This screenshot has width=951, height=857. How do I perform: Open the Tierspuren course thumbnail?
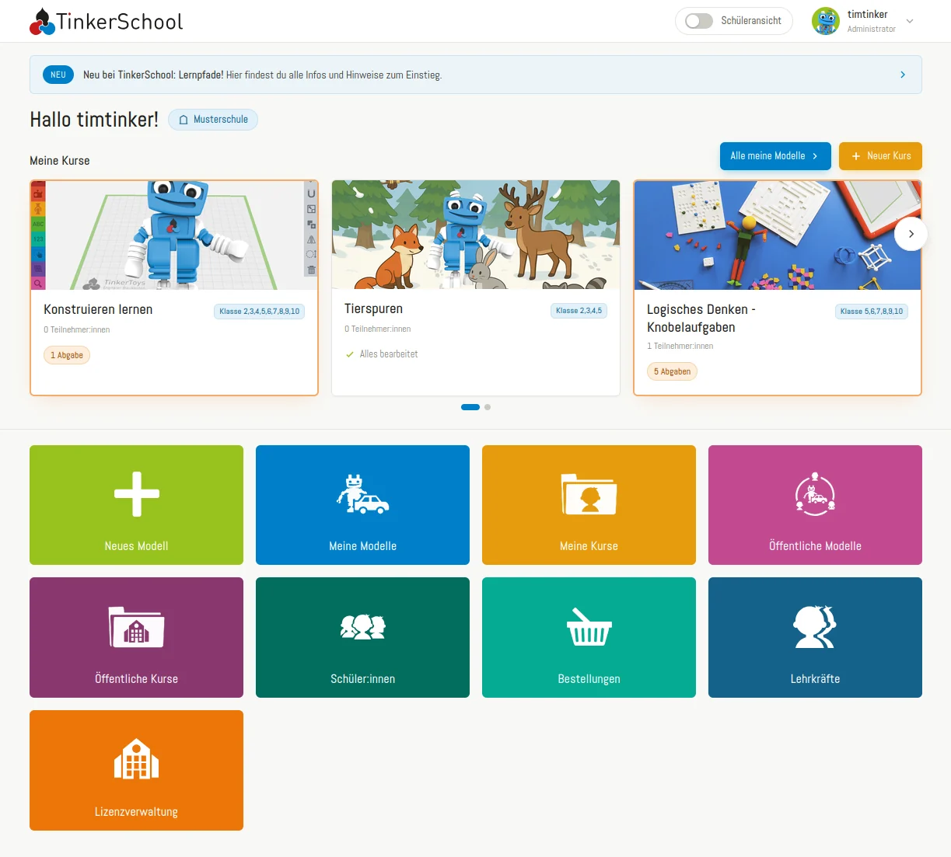[476, 235]
